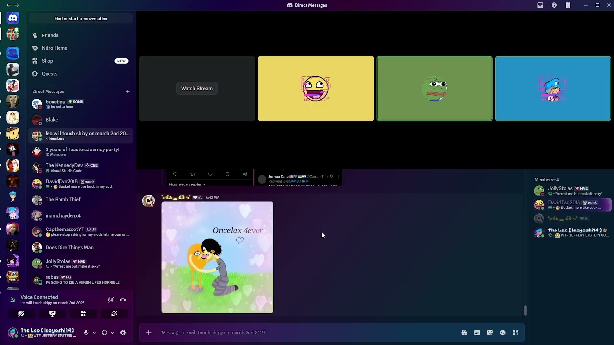
Task: Open the Shop page
Action: coord(81,61)
